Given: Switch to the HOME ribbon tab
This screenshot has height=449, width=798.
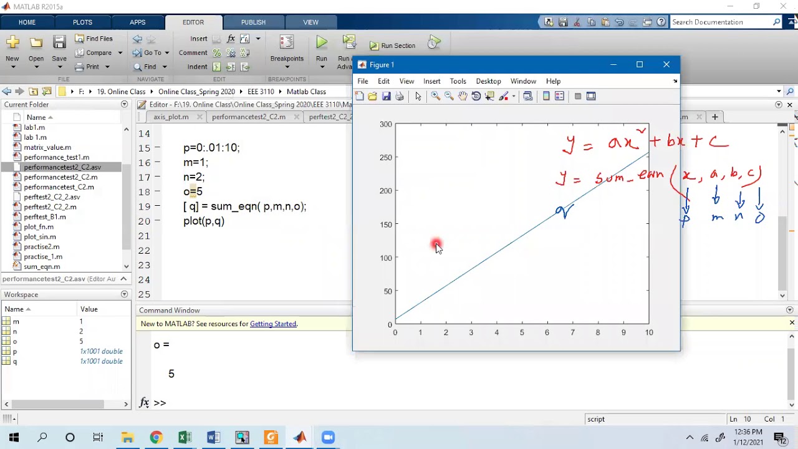Looking at the screenshot, I should point(27,22).
